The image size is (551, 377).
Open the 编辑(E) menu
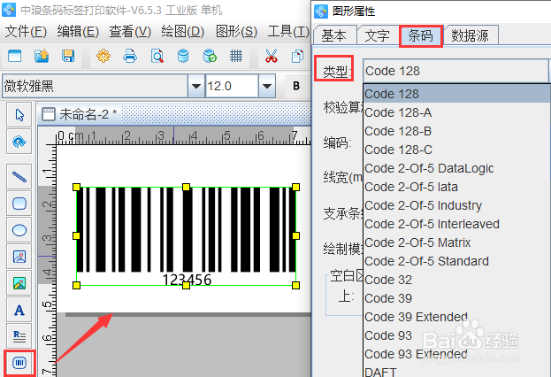pyautogui.click(x=78, y=32)
